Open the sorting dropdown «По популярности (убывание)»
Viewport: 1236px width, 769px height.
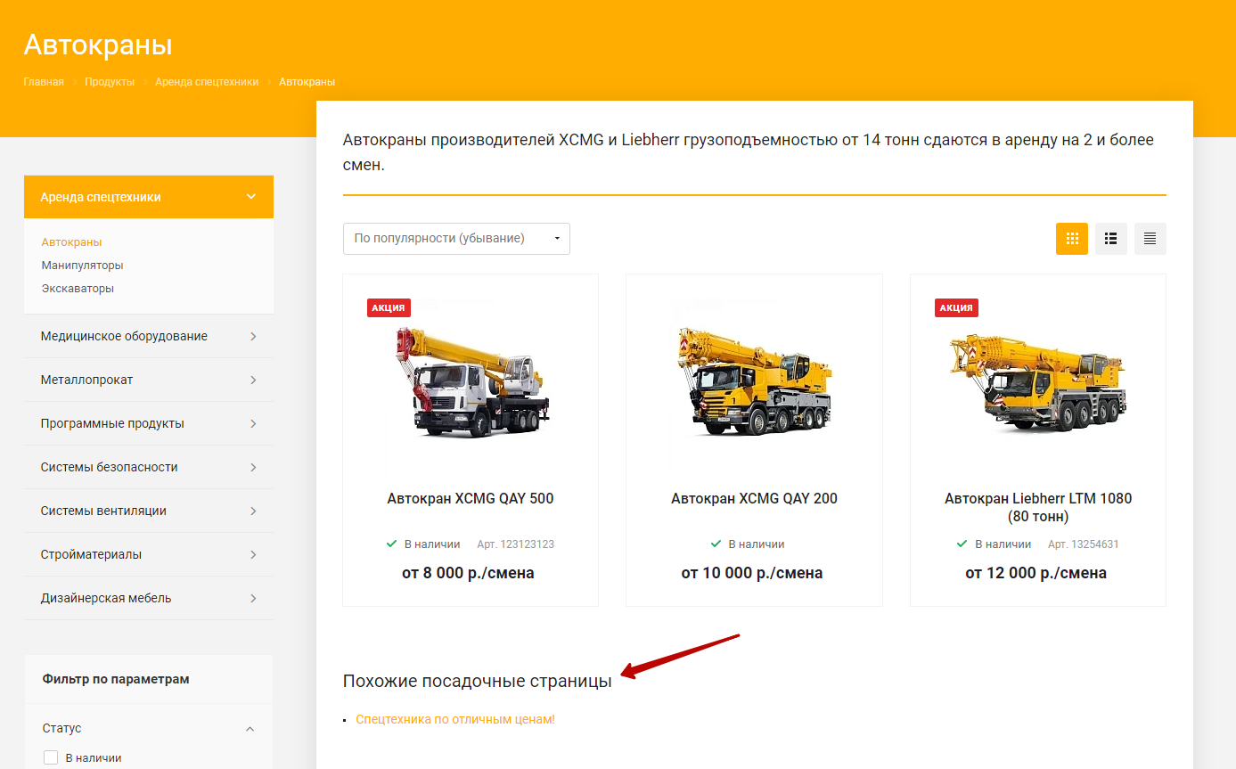pos(456,239)
